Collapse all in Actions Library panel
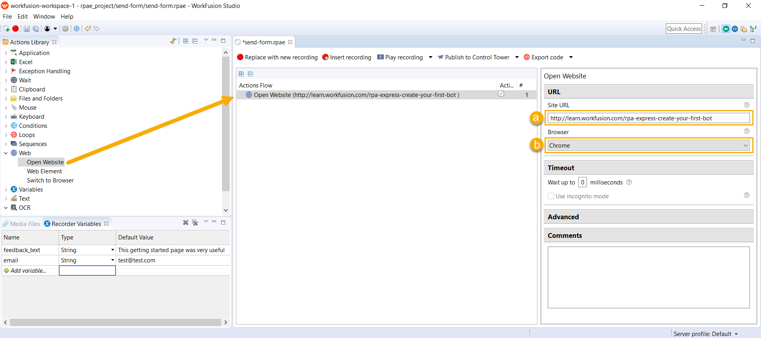This screenshot has width=761, height=338. click(195, 41)
